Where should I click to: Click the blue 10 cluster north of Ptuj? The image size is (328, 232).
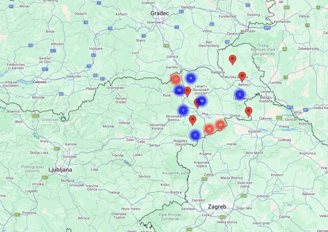pos(202,100)
